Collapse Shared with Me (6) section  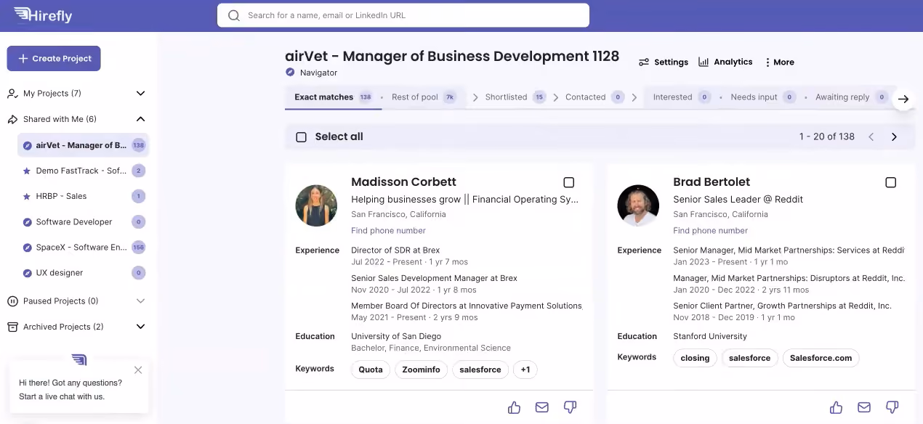click(141, 119)
